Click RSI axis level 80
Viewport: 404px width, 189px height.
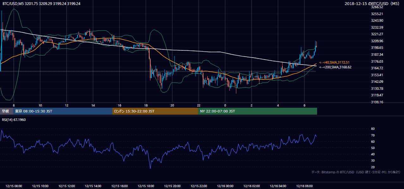point(373,129)
